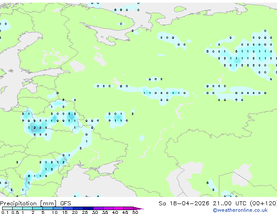This screenshot has width=277, height=214.
Task: Click the 0.1–0.5 mm legend color swatch
Action: pyautogui.click(x=7, y=208)
